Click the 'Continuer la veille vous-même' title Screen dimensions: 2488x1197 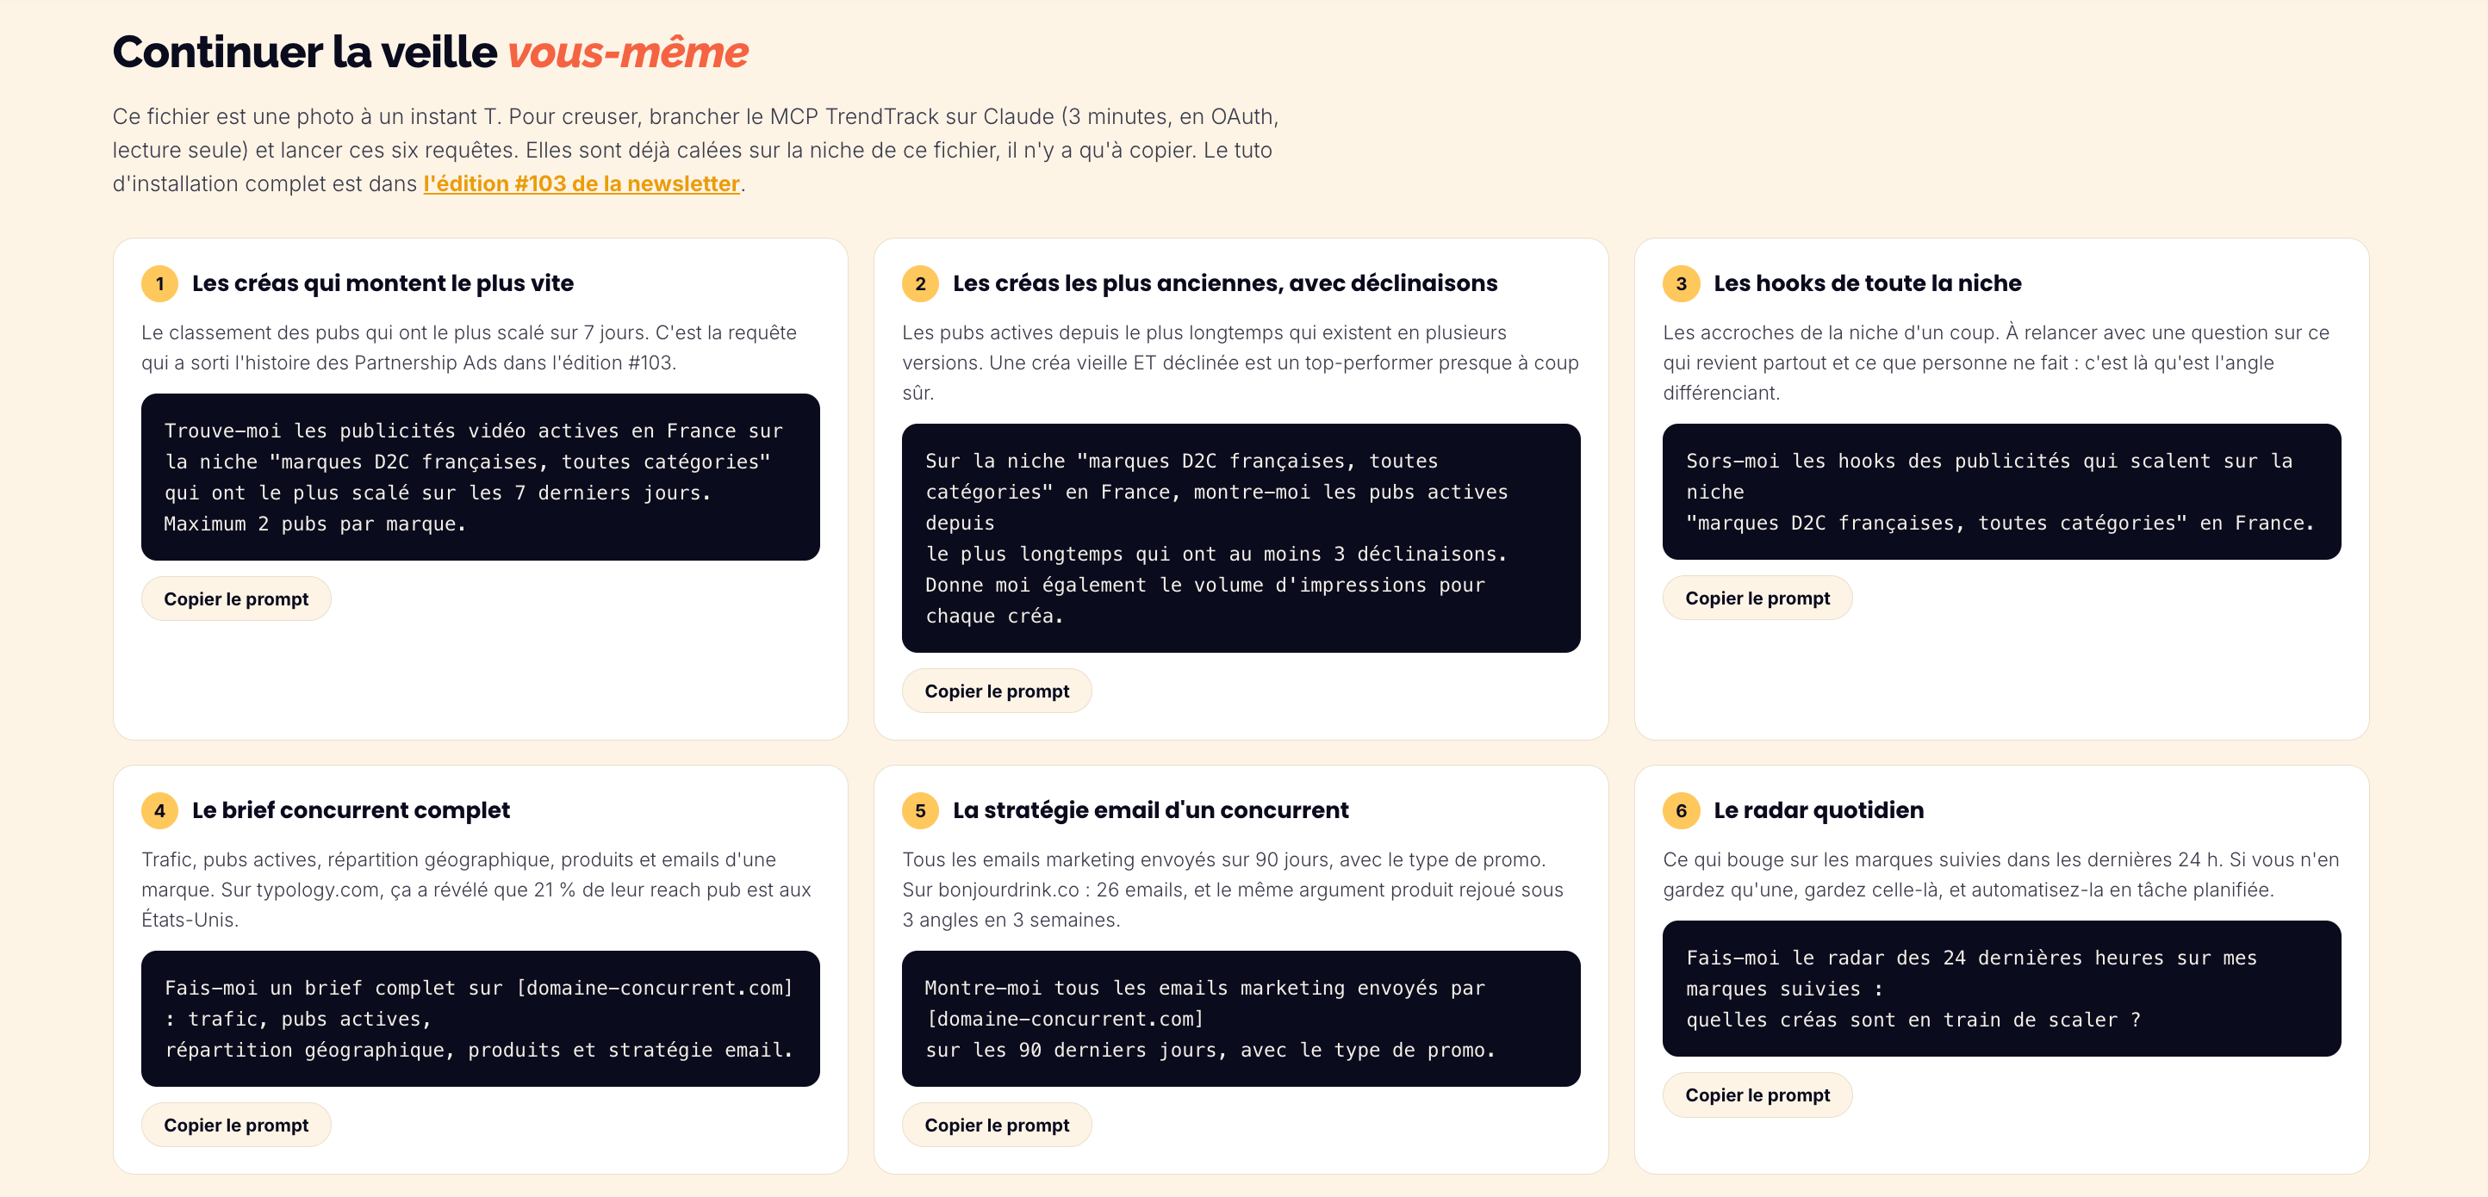point(430,53)
